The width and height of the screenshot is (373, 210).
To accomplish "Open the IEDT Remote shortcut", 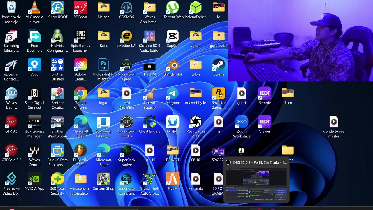I will coord(265,94).
